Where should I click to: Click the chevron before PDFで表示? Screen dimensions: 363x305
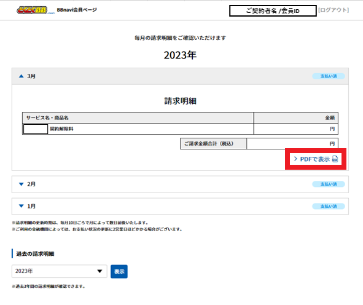(x=295, y=159)
